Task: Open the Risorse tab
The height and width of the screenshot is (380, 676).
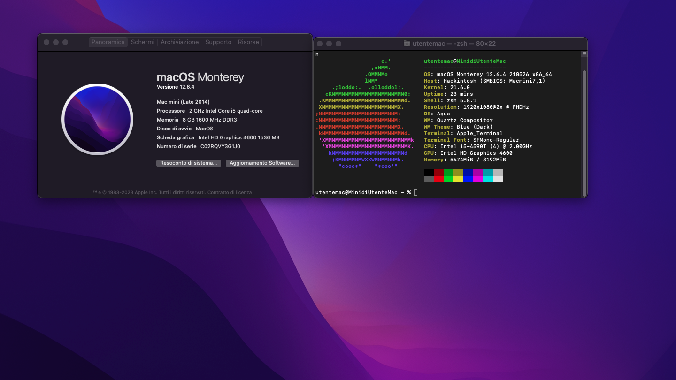Action: tap(248, 42)
